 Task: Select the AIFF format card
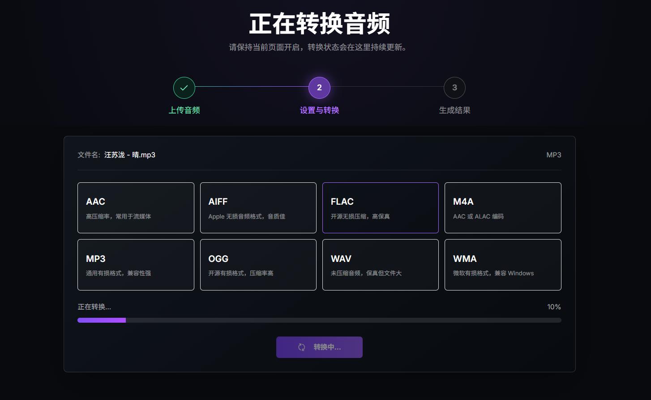[x=258, y=208]
